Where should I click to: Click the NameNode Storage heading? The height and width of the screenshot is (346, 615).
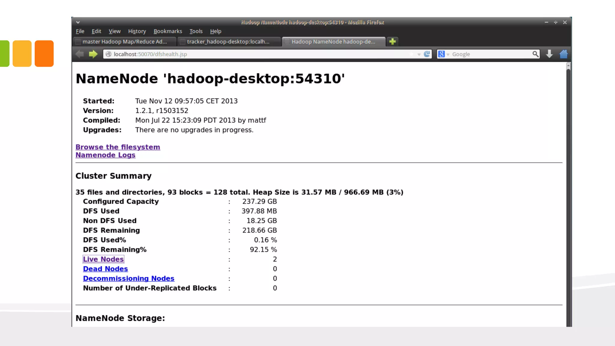coord(120,318)
